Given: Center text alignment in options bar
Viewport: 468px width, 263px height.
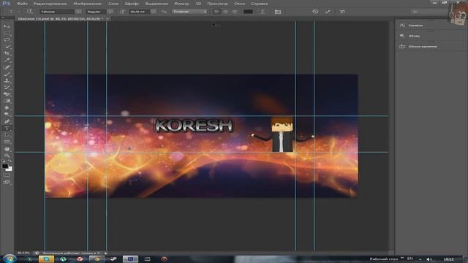Looking at the screenshot, I should pyautogui.click(x=225, y=12).
